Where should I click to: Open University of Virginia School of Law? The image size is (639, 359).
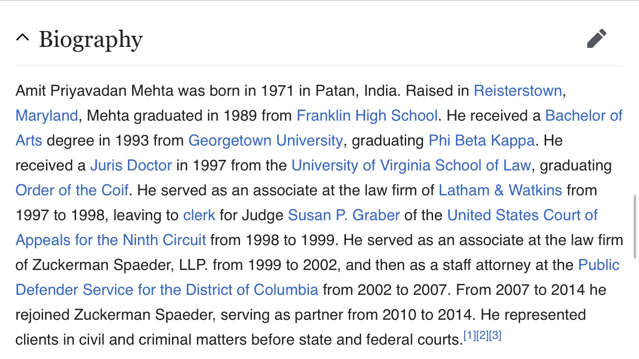point(411,165)
